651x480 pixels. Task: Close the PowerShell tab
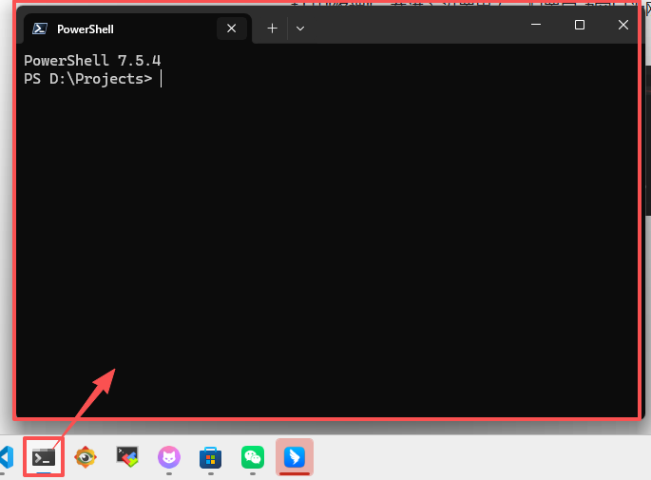pyautogui.click(x=232, y=29)
